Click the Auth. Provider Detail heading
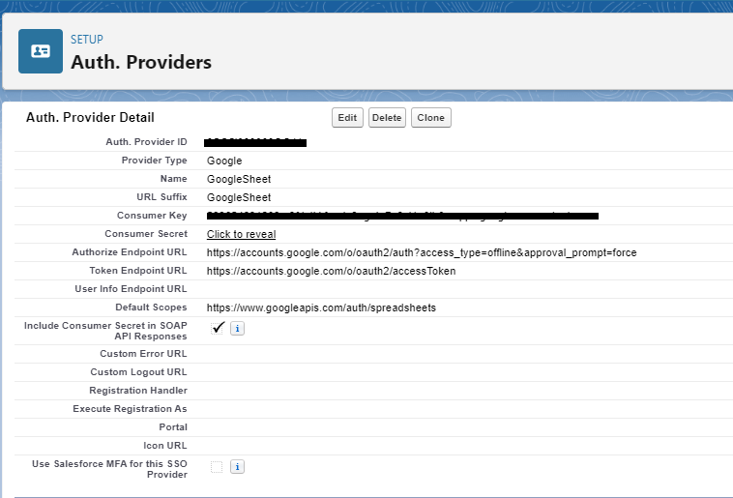The width and height of the screenshot is (733, 498). (x=90, y=117)
